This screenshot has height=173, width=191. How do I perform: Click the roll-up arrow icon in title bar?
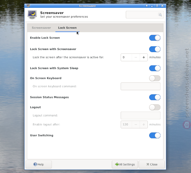tap(147, 6)
